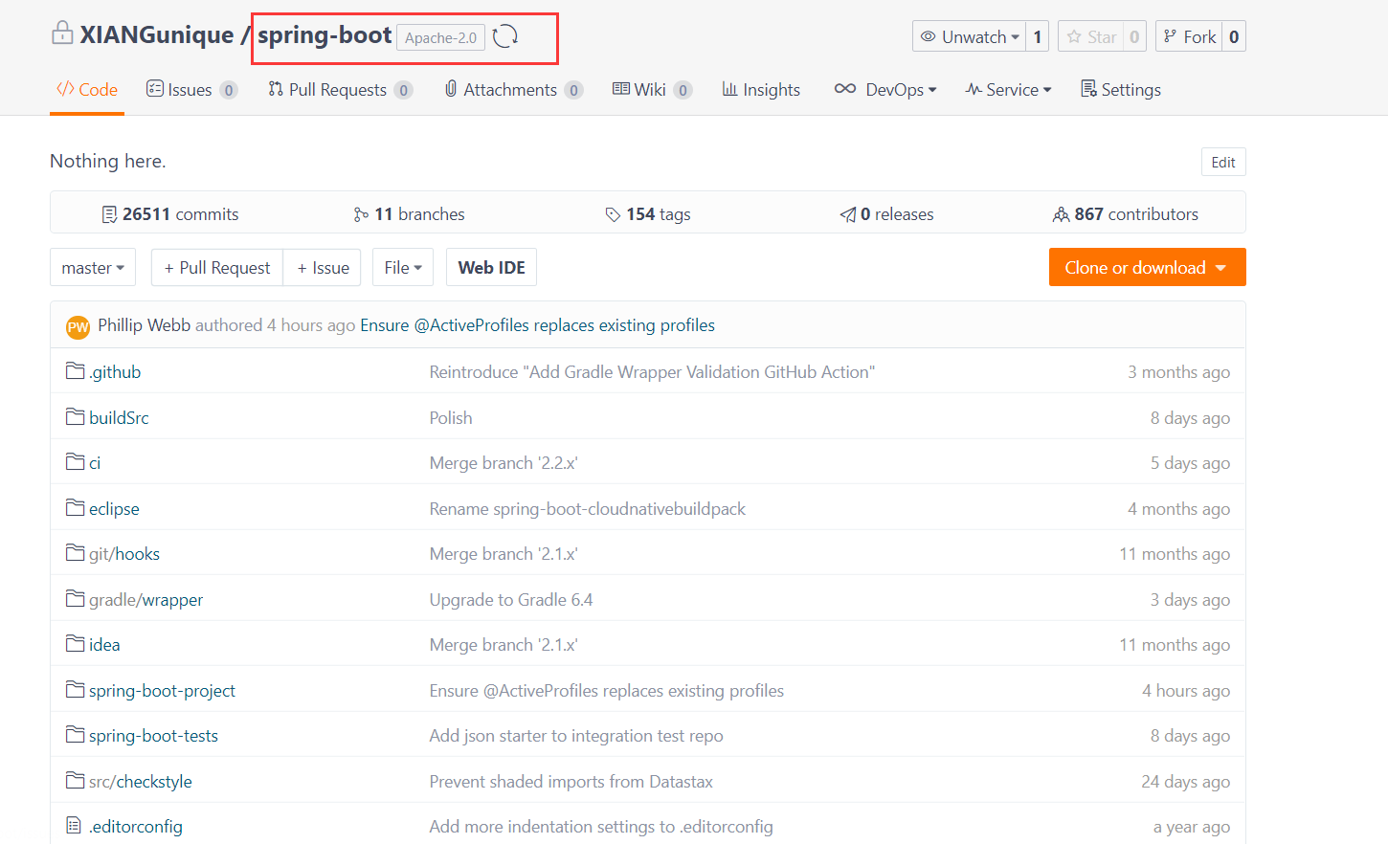Click the idea folder icon

(75, 643)
